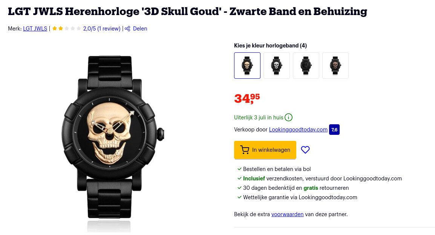
Task: Select the rose skull watch variant
Action: point(335,66)
